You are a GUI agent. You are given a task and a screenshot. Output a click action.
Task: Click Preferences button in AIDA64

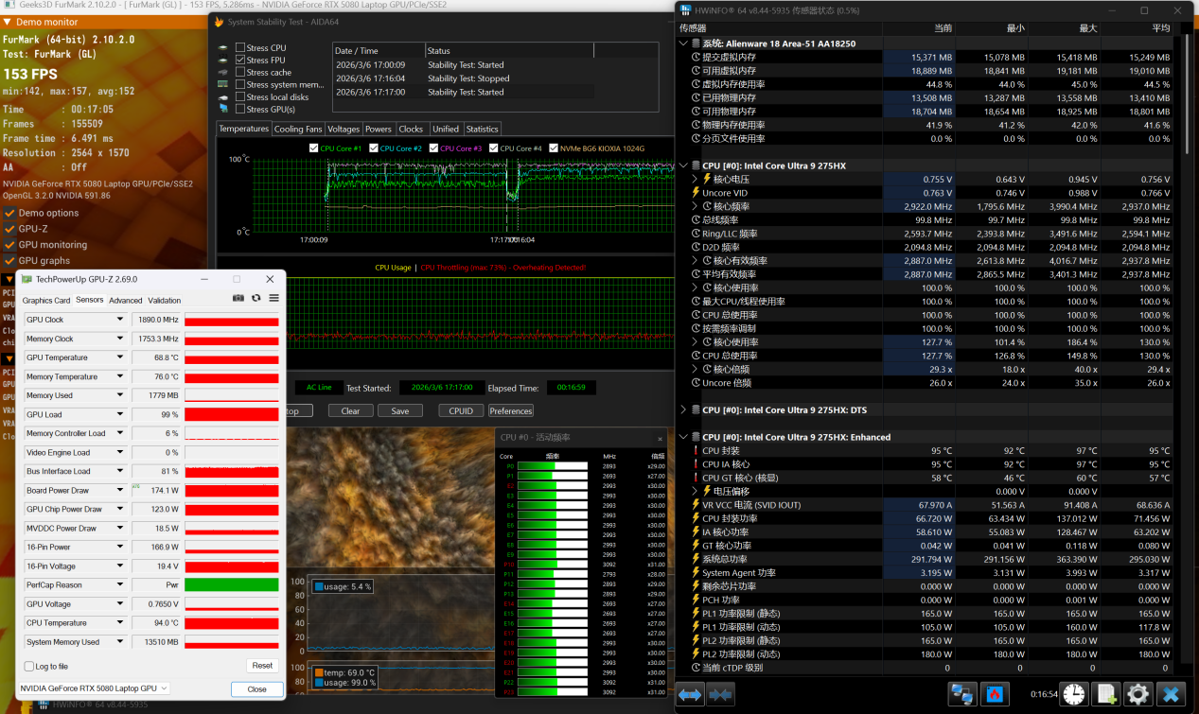point(511,410)
